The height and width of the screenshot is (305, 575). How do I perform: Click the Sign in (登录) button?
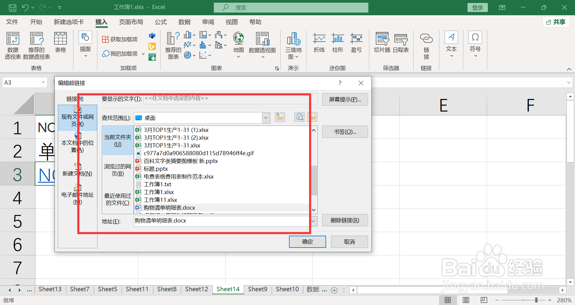point(478,8)
